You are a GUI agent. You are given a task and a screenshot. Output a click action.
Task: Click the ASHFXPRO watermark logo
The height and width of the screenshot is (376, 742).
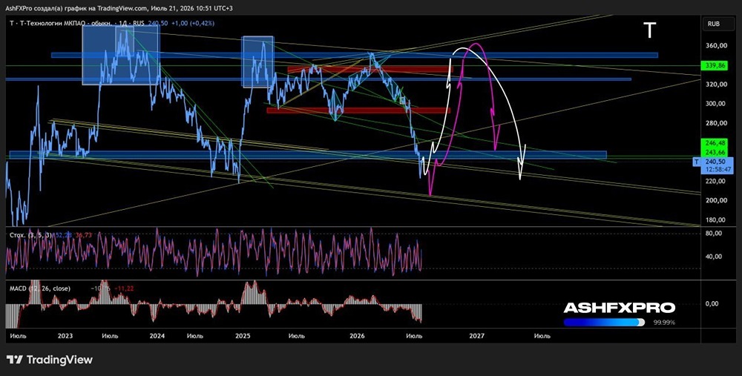[x=619, y=308]
